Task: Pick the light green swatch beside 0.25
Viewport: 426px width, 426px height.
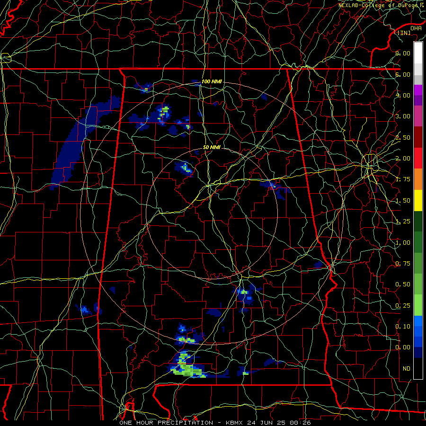Action: click(418, 305)
